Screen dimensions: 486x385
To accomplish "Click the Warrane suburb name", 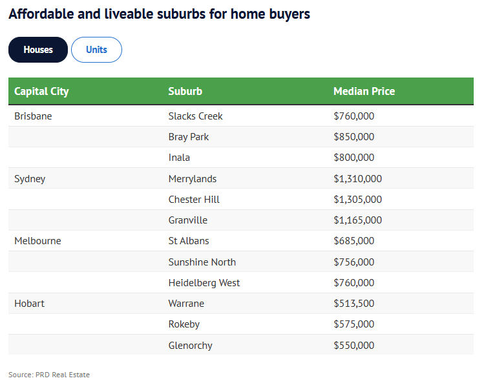I will click(186, 303).
